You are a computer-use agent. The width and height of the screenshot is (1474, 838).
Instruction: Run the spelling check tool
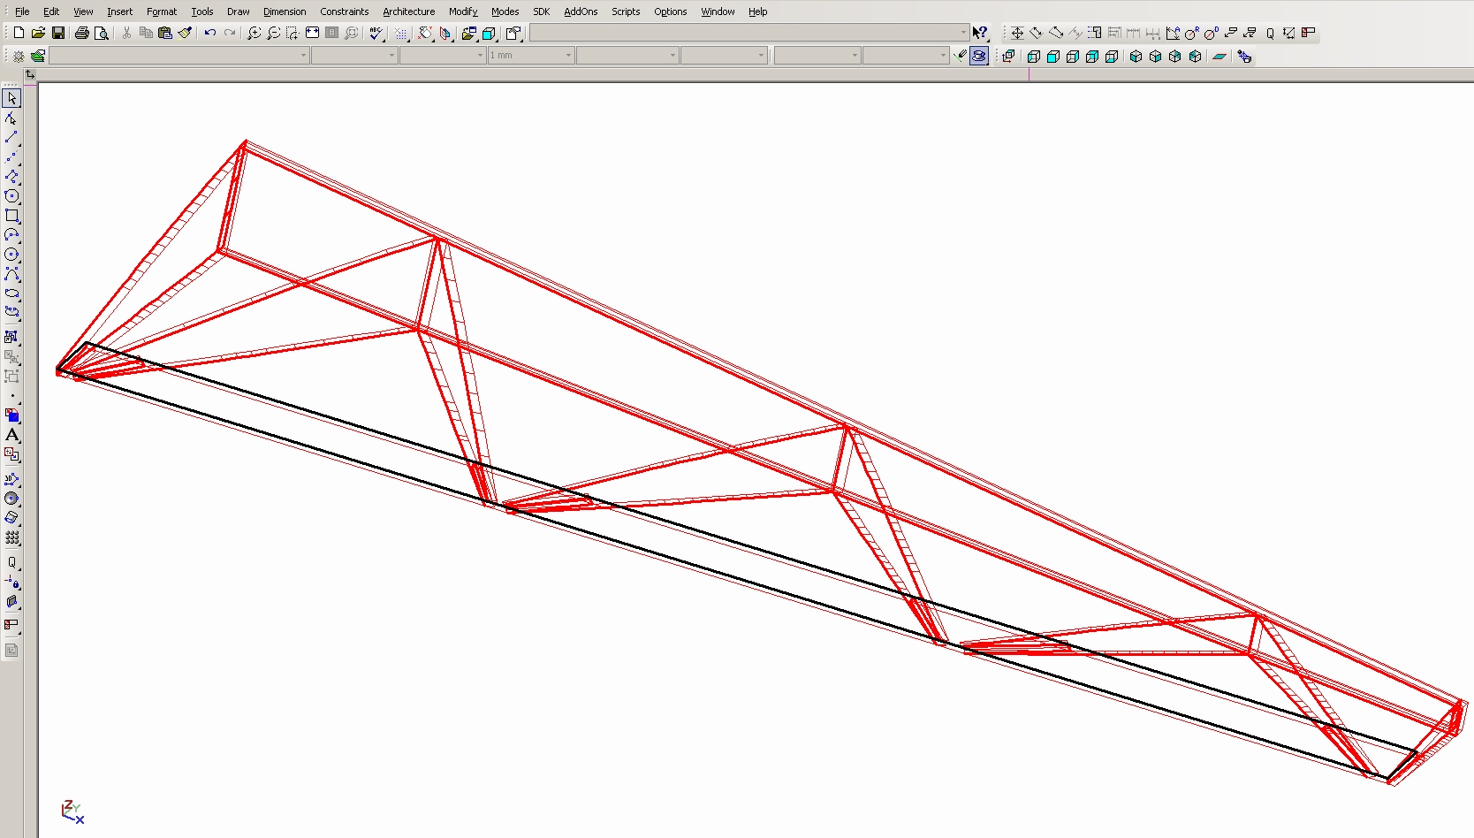tap(376, 33)
